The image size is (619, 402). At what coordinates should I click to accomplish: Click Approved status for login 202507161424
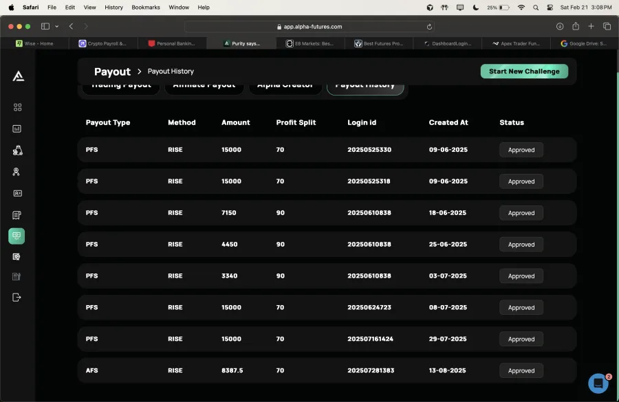pyautogui.click(x=521, y=339)
